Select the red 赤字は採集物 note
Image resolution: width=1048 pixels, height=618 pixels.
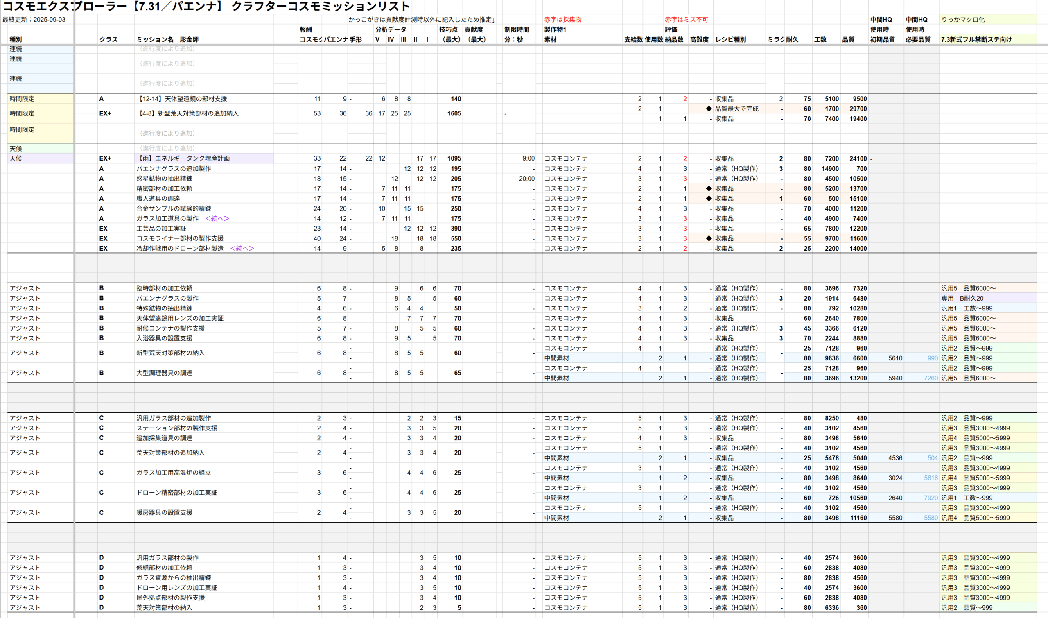(563, 20)
